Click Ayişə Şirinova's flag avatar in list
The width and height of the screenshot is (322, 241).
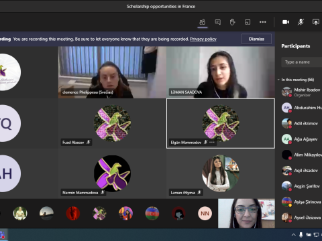286,202
